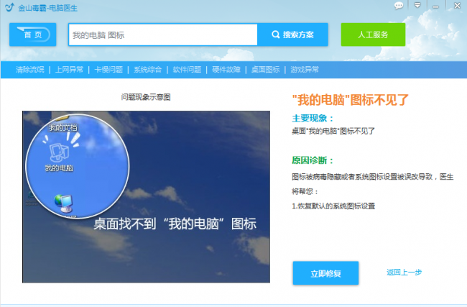Click the 原因诊断： heading
The image size is (467, 307).
pos(313,160)
